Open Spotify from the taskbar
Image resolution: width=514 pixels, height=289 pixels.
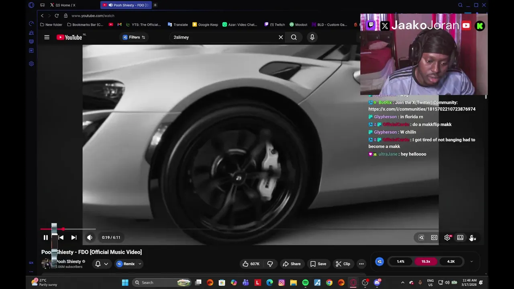click(x=305, y=283)
